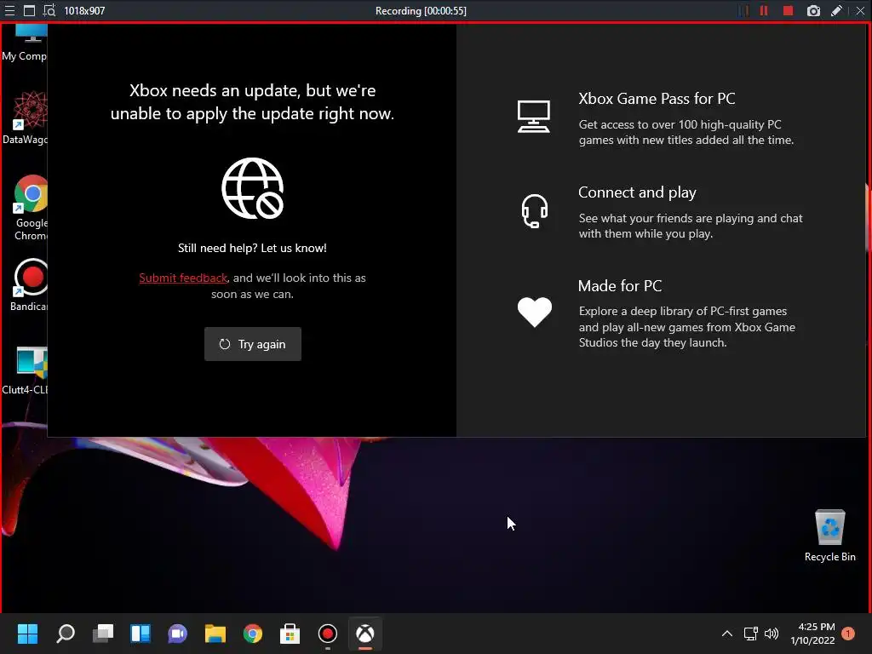Select the DataWagon desktop shortcut
This screenshot has height=654, width=872.
pos(26,118)
